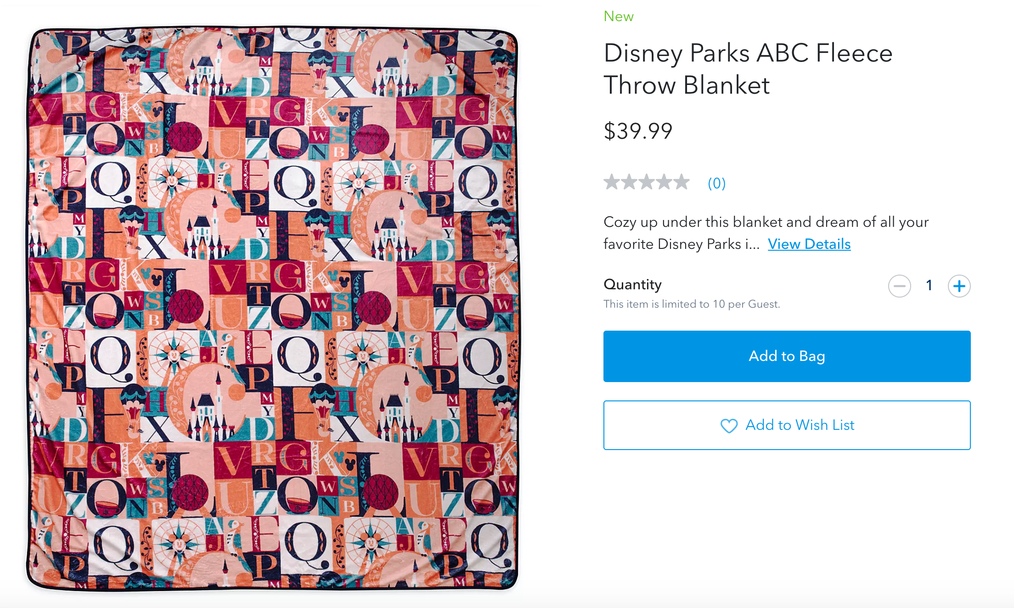1014x608 pixels.
Task: Click the plus icon to increase quantity
Action: 959,286
